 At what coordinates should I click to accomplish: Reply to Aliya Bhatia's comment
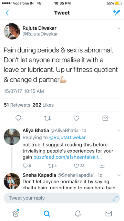[x=27, y=166]
